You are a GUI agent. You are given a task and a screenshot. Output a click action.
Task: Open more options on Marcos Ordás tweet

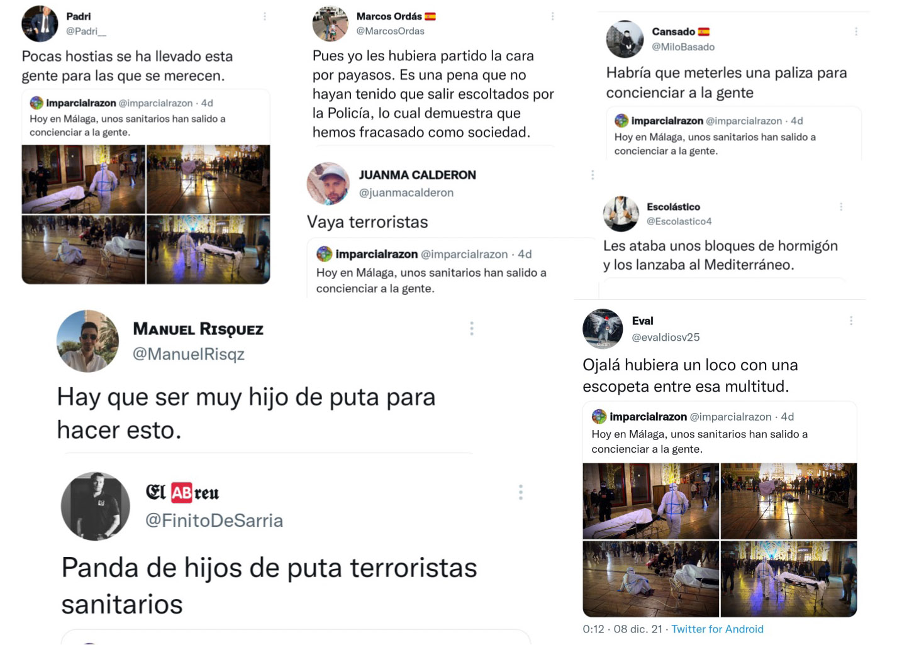pos(553,16)
